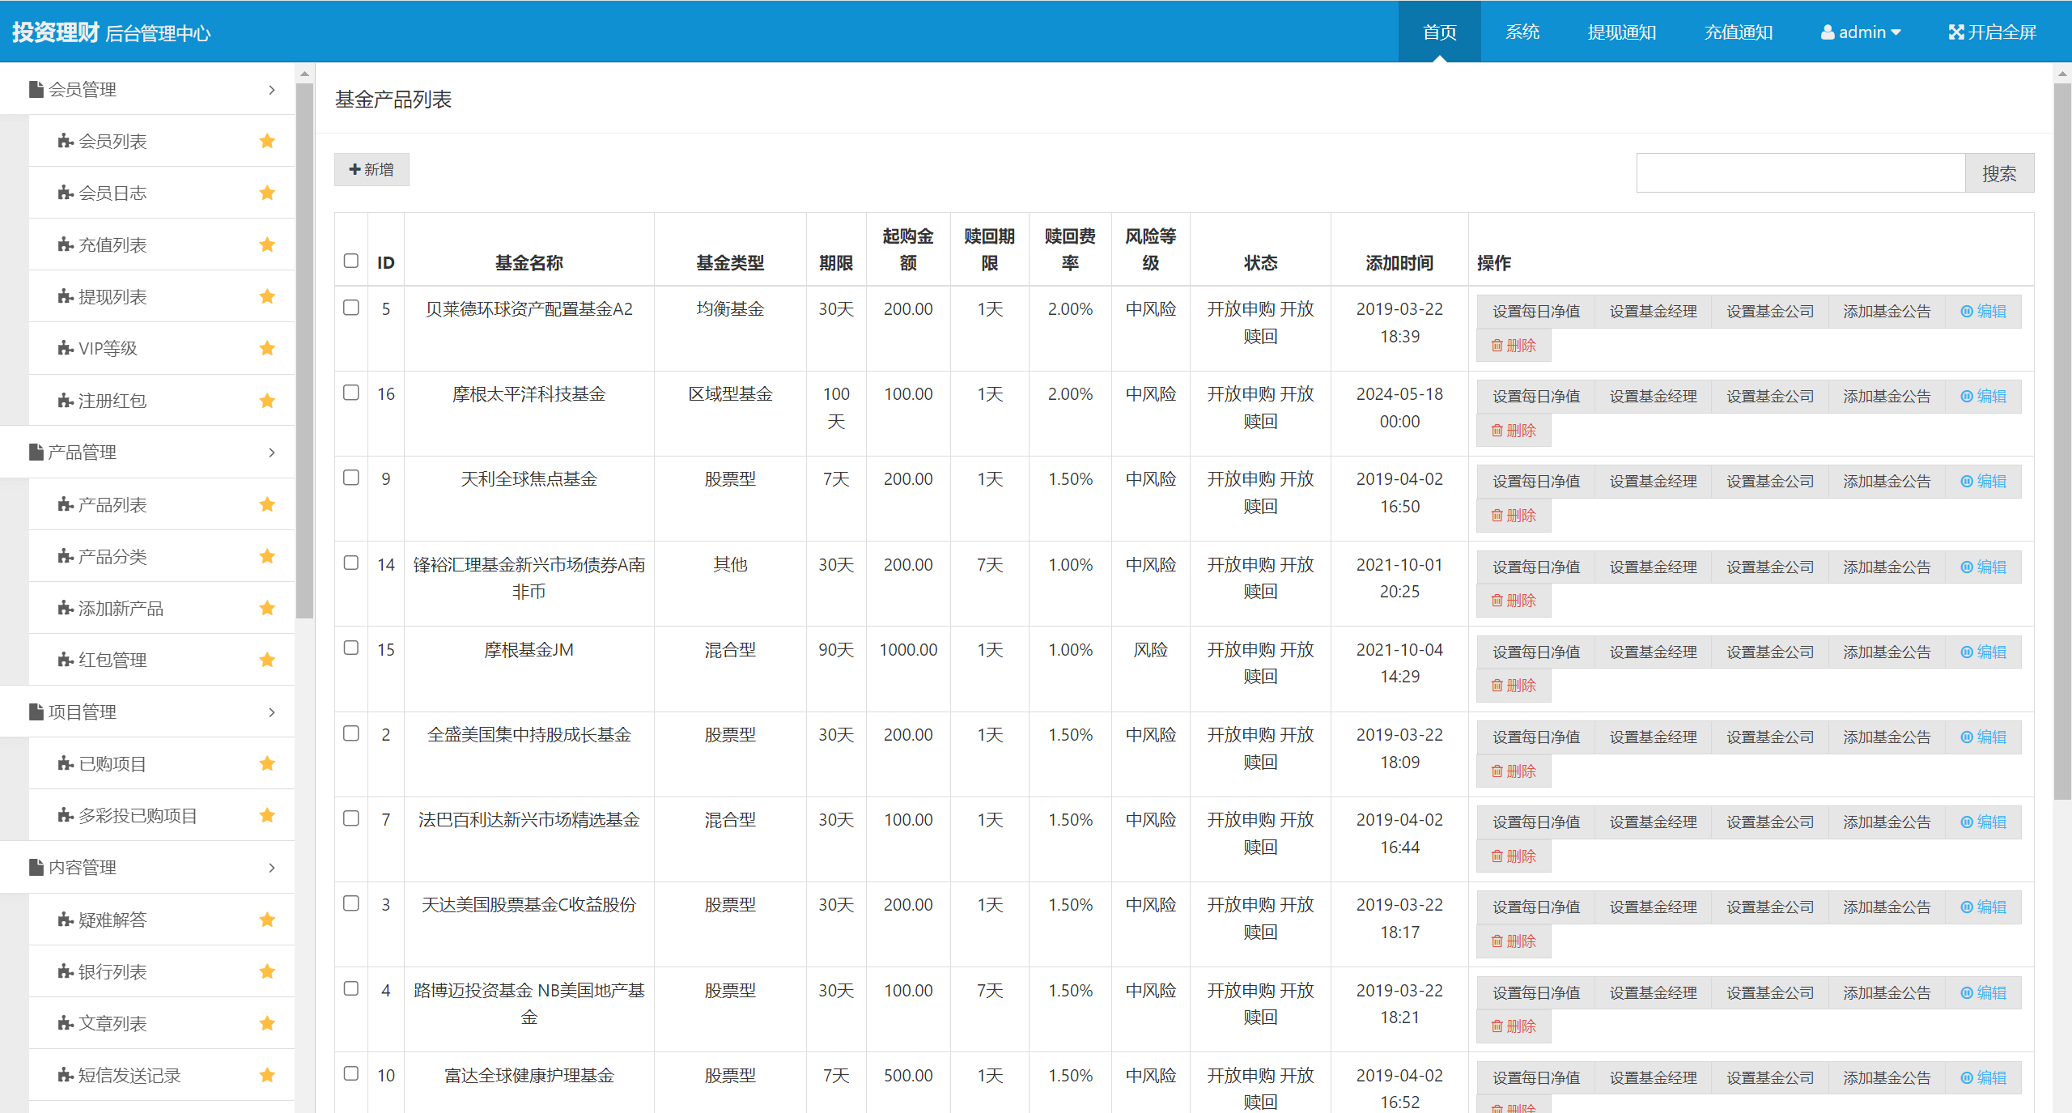2072x1113 pixels.
Task: Open the admin user dropdown
Action: 1860,32
